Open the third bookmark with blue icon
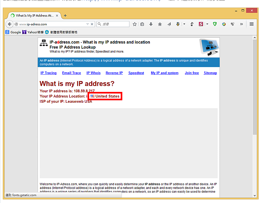265x203 pixels. (61, 32)
